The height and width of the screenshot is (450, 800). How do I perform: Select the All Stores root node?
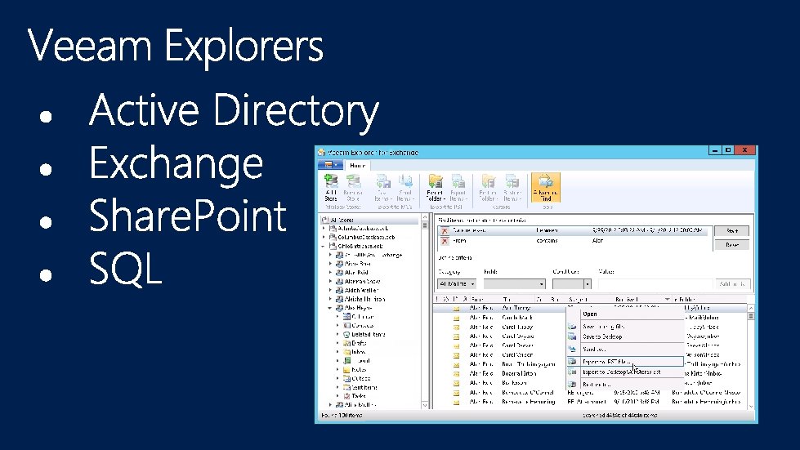pyautogui.click(x=342, y=221)
